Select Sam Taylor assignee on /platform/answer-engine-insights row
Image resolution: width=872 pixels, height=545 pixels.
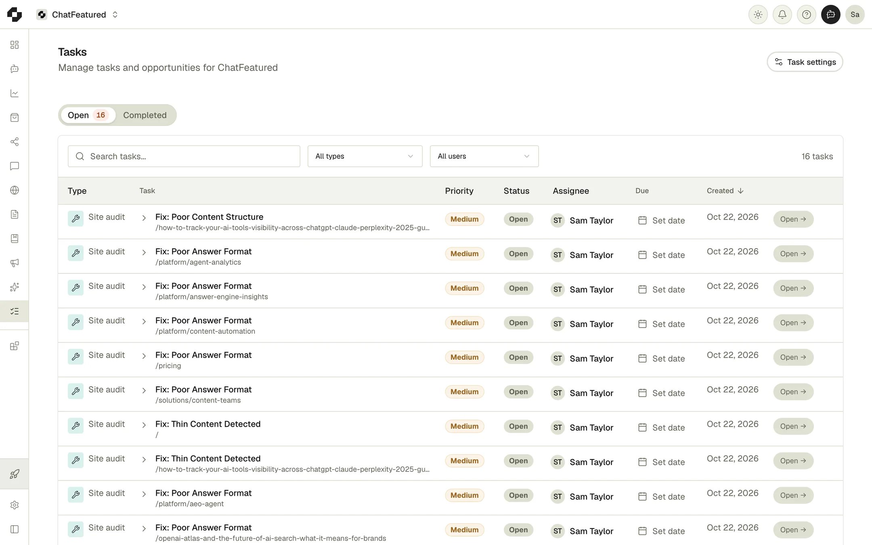[582, 289]
